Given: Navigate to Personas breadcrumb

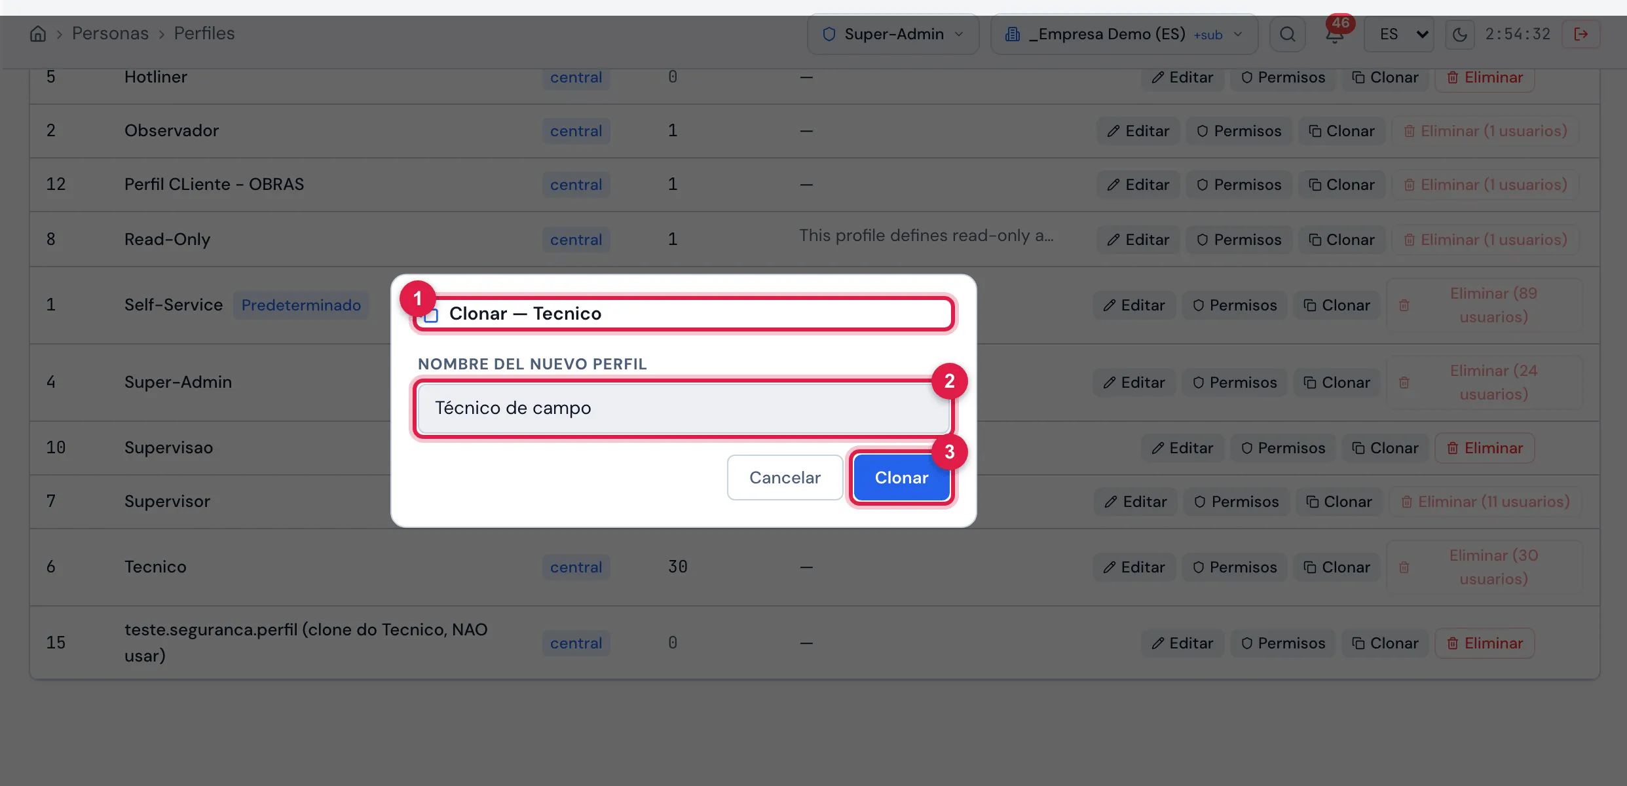Looking at the screenshot, I should 110,33.
